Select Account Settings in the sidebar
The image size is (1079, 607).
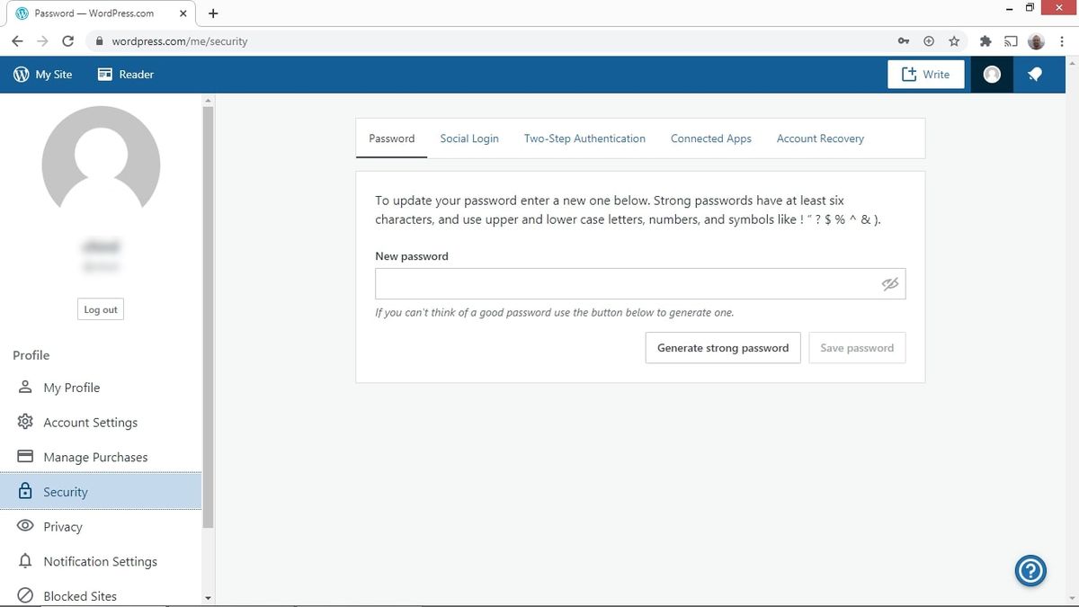(90, 422)
